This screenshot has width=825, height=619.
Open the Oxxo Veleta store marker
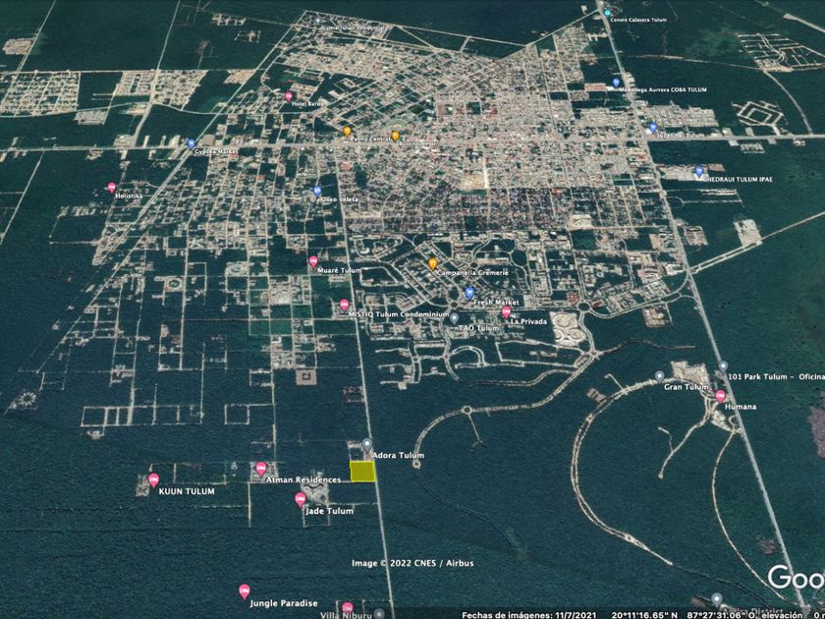[x=317, y=192]
